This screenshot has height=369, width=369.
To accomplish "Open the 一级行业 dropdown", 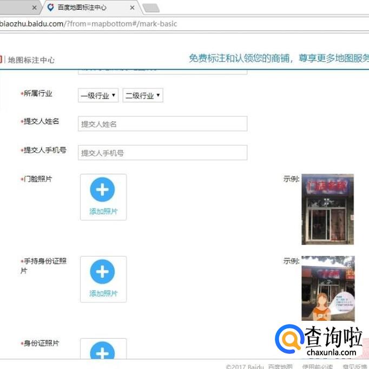I will click(x=98, y=96).
